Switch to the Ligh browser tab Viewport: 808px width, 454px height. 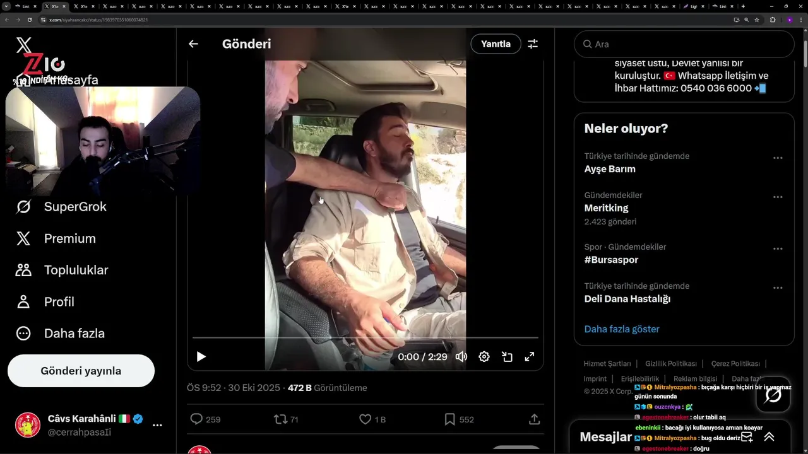[693, 6]
